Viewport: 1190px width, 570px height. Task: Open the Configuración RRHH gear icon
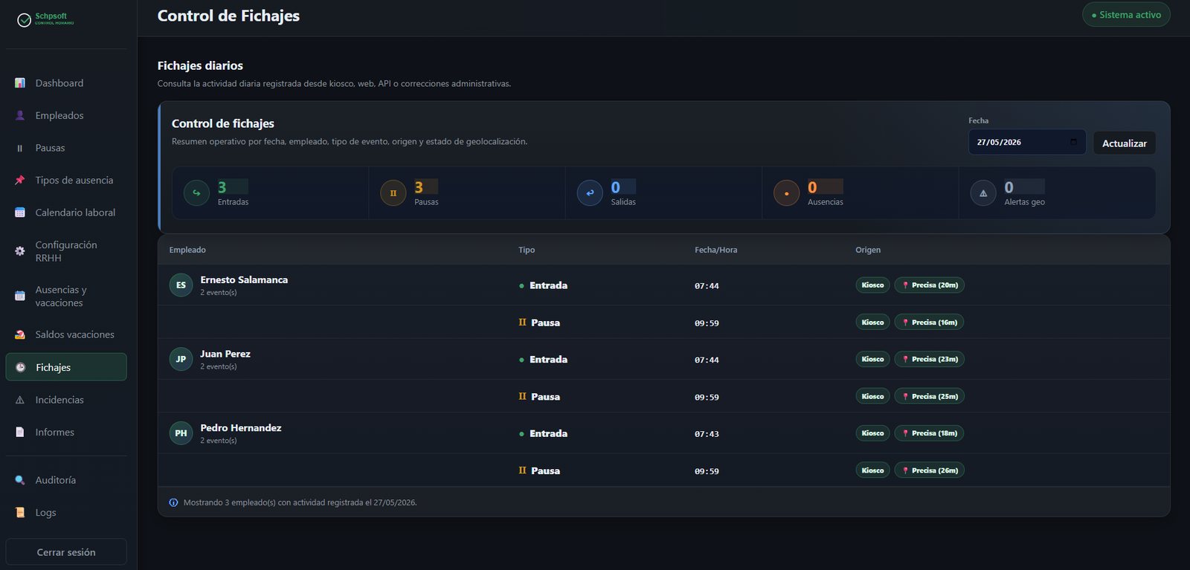coord(20,251)
